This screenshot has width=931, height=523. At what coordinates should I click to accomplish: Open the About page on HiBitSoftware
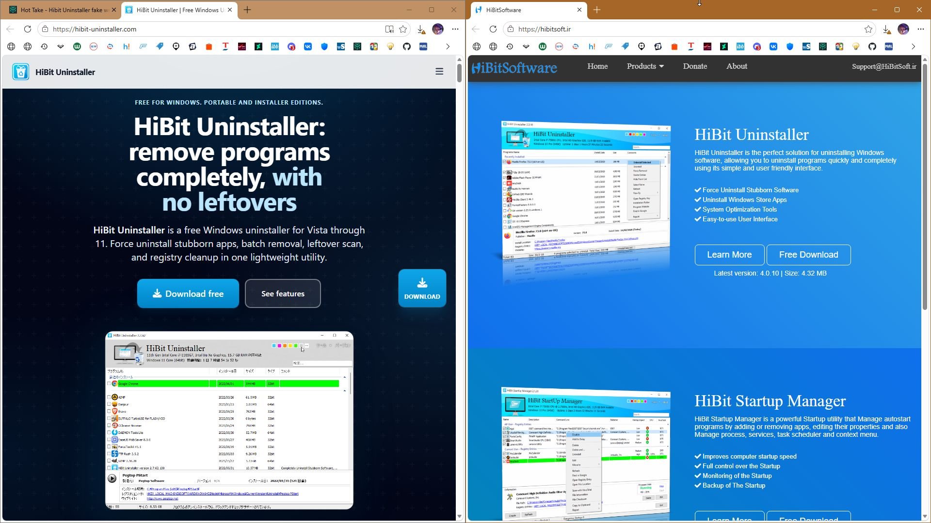click(737, 66)
